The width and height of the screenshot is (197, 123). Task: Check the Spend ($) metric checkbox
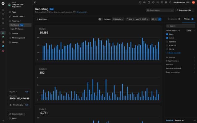pyautogui.click(x=167, y=42)
